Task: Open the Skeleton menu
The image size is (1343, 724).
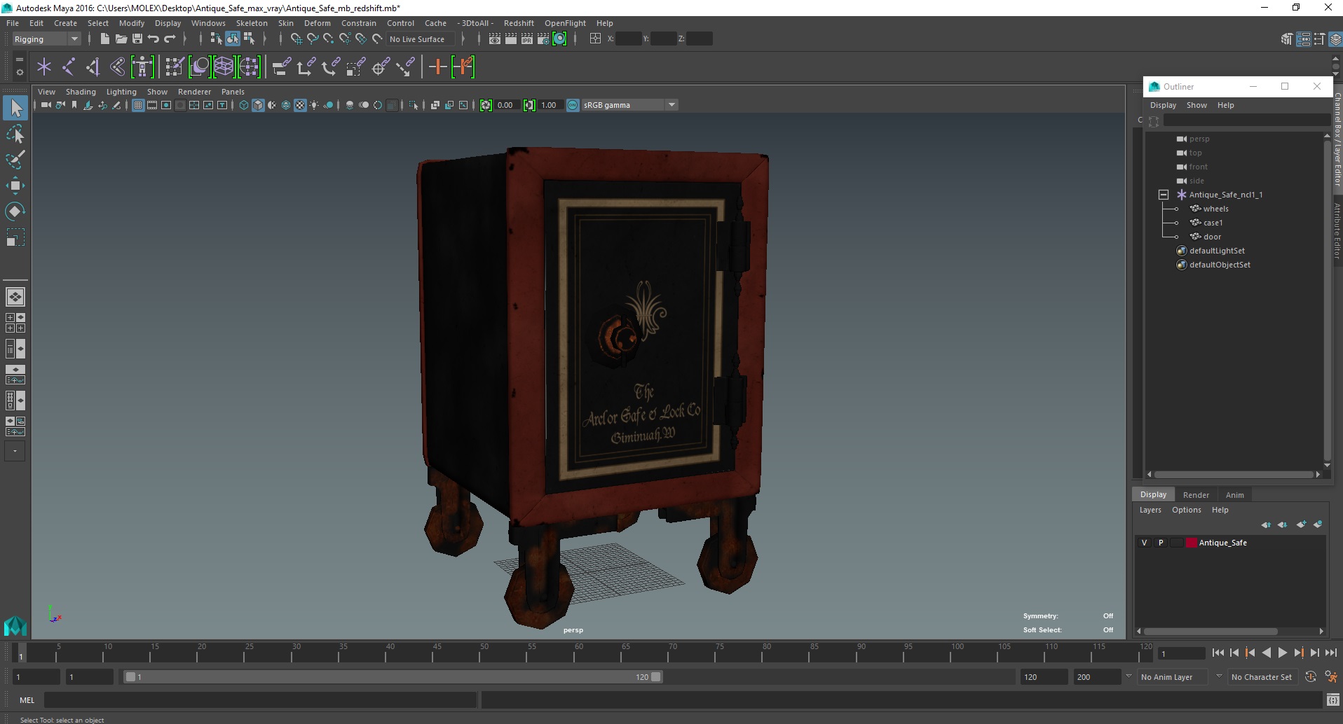Action: click(x=252, y=23)
